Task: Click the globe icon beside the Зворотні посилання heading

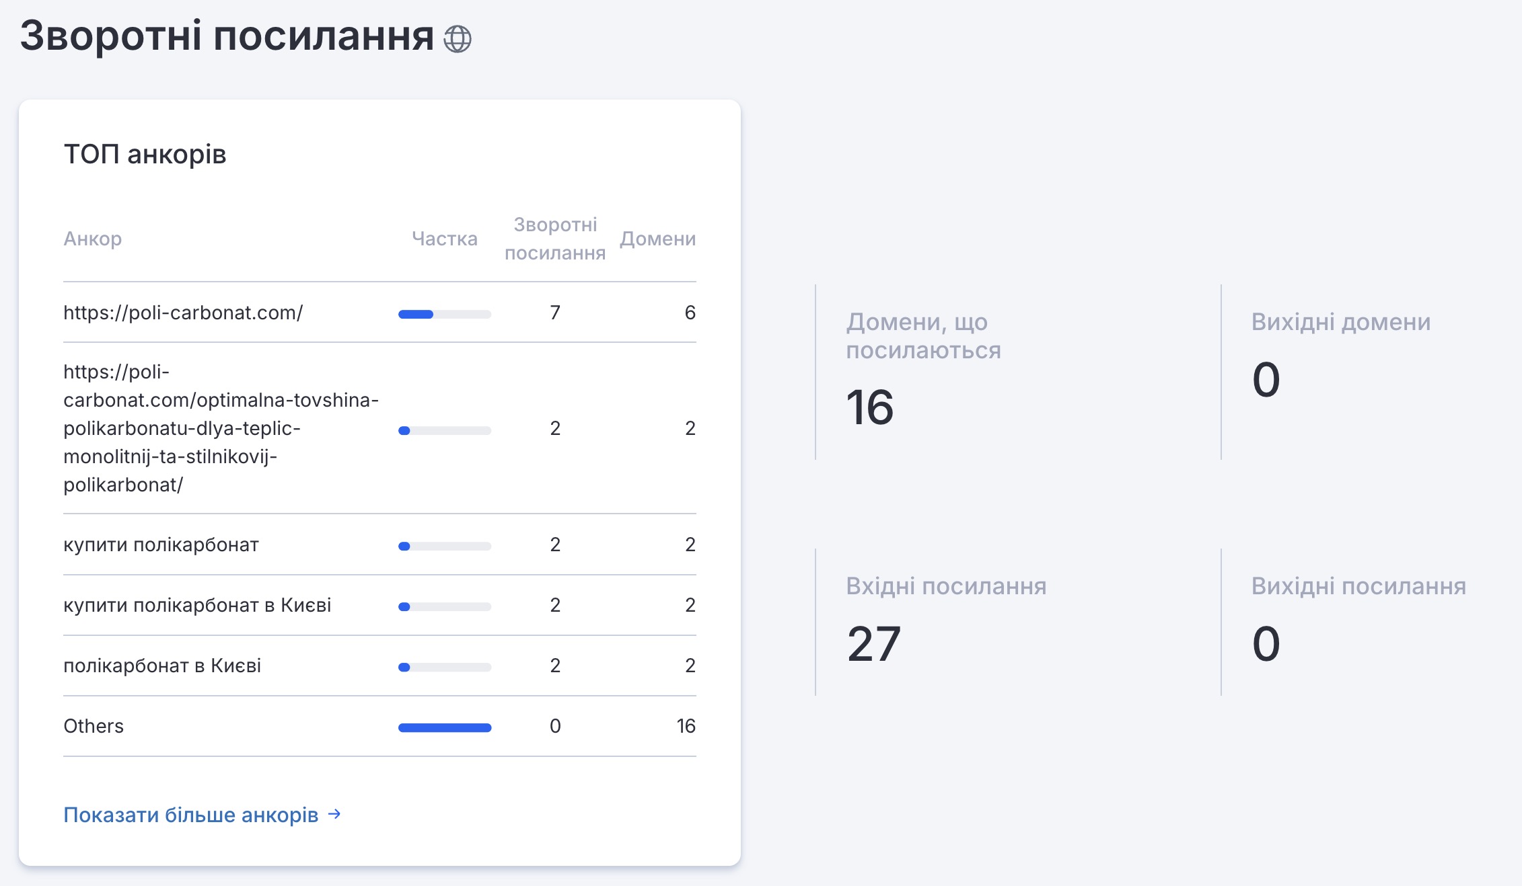Action: tap(458, 39)
